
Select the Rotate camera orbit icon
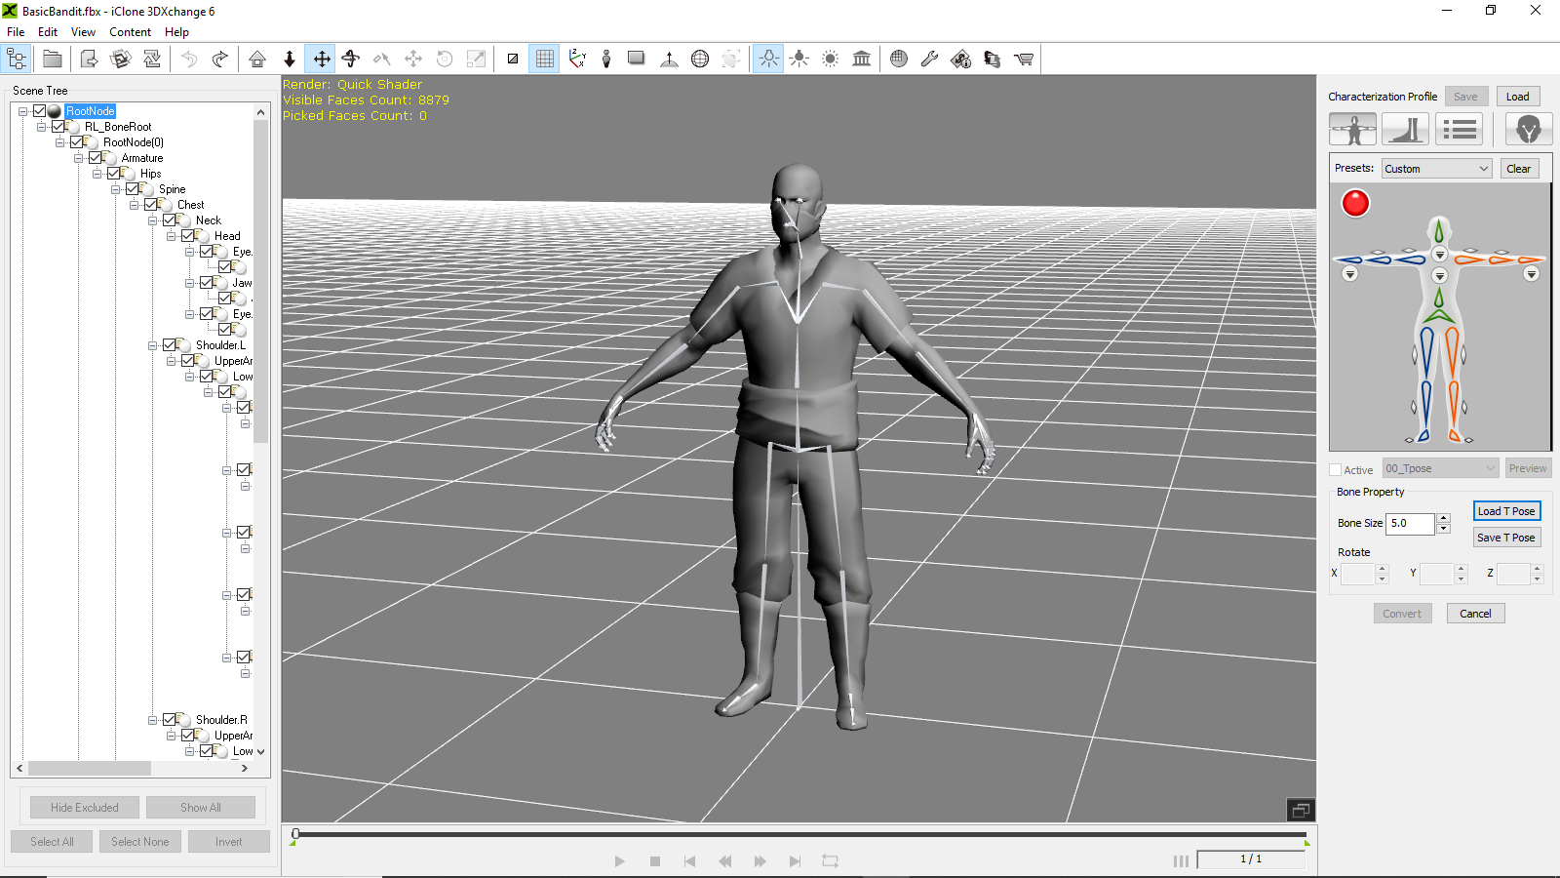click(x=351, y=60)
